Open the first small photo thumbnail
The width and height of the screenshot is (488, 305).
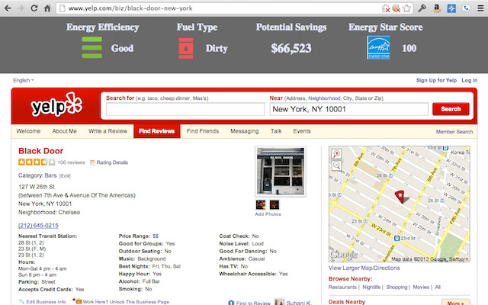click(261, 205)
